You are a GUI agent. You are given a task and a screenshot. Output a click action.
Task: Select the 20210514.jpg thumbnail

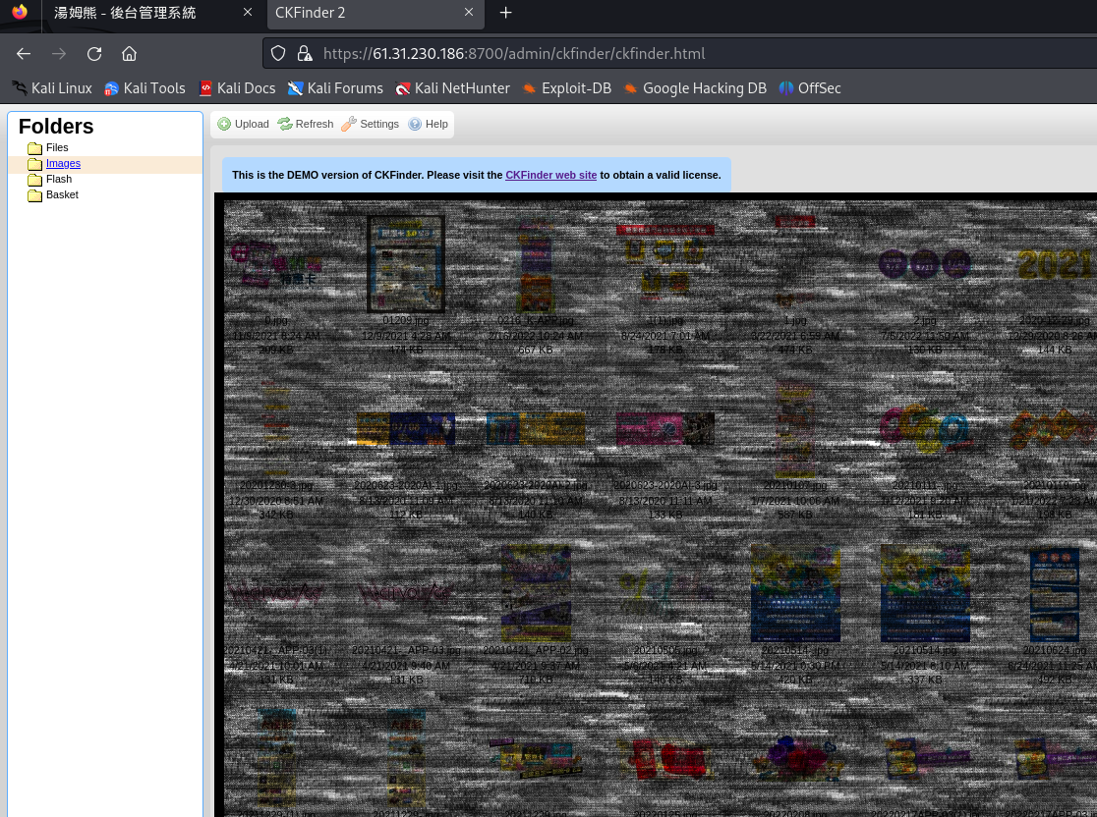point(925,593)
